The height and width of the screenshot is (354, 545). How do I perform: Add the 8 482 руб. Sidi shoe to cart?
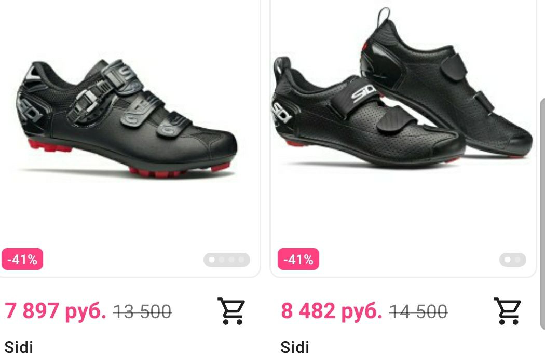click(508, 311)
